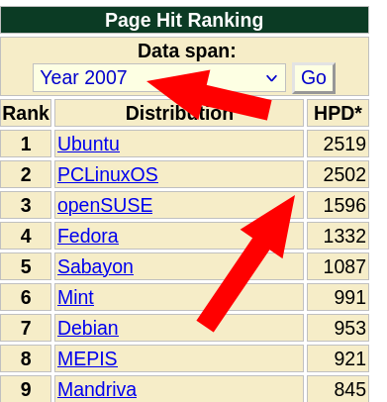
Task: Open the Debian distribution link
Action: point(88,328)
